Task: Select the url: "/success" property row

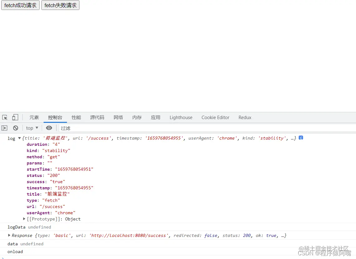Action: [46, 207]
